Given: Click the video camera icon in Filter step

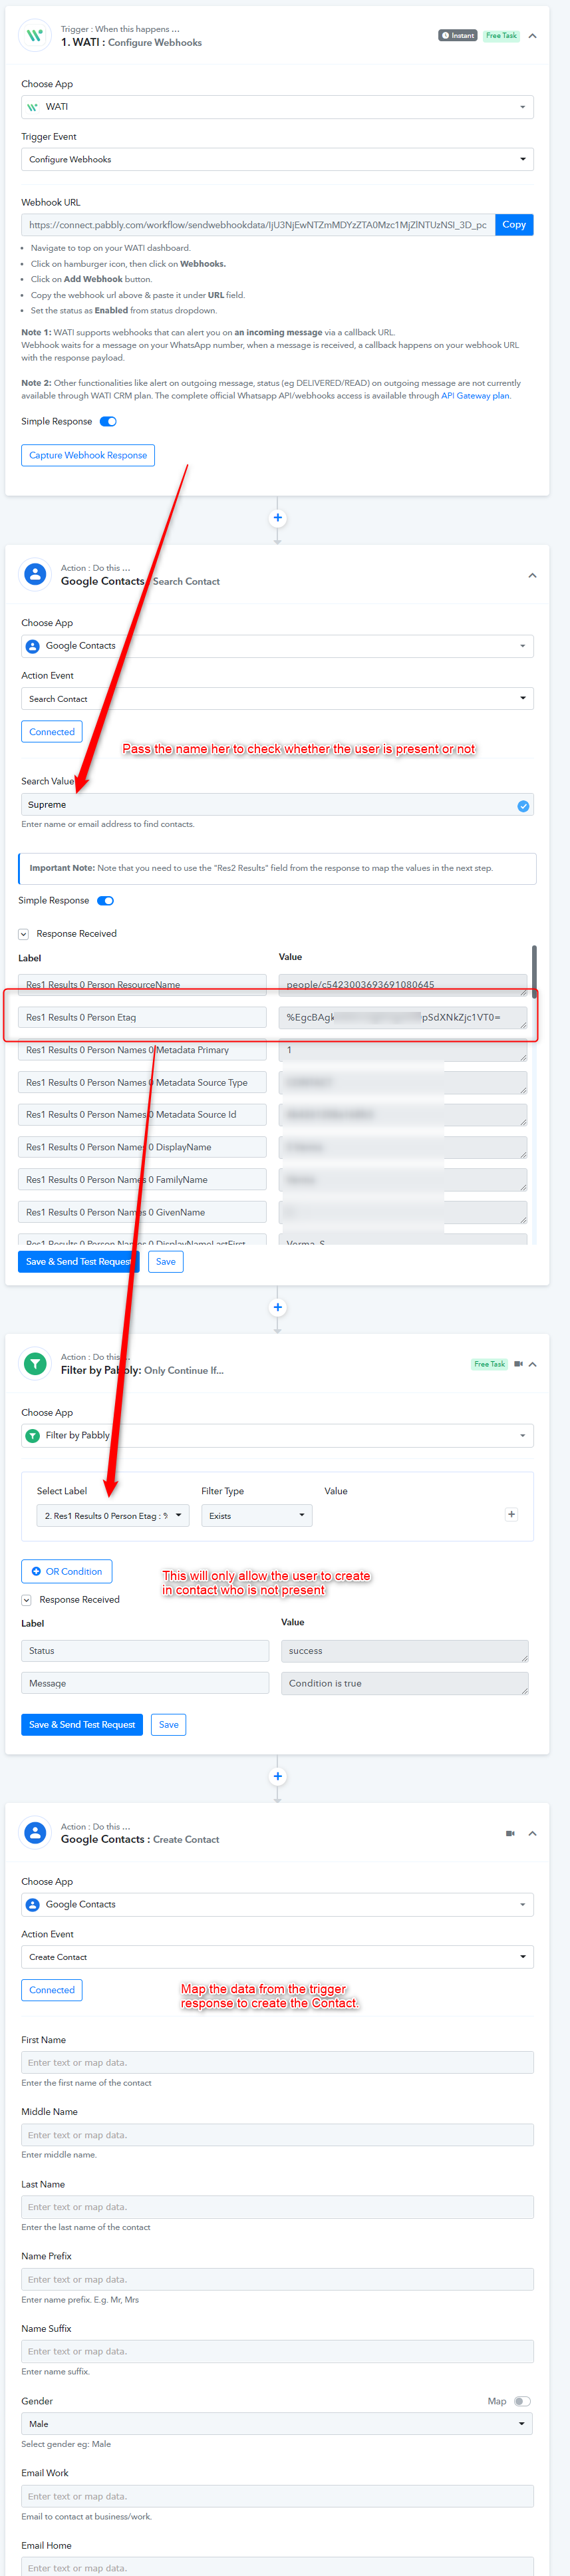Looking at the screenshot, I should pyautogui.click(x=518, y=1364).
